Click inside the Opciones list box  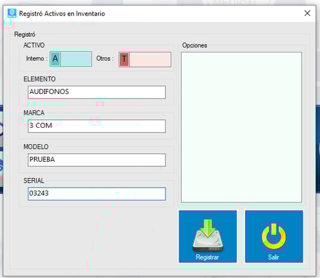[242, 127]
